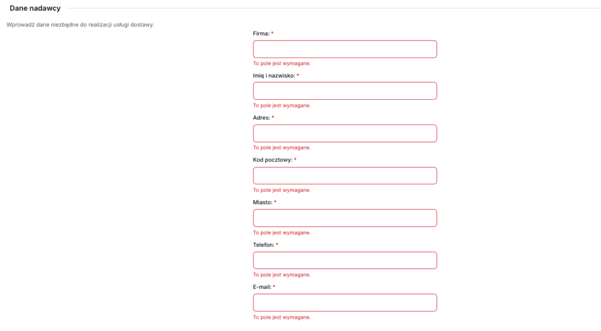
Task: Select the validation error below Telefon field
Action: (x=282, y=275)
